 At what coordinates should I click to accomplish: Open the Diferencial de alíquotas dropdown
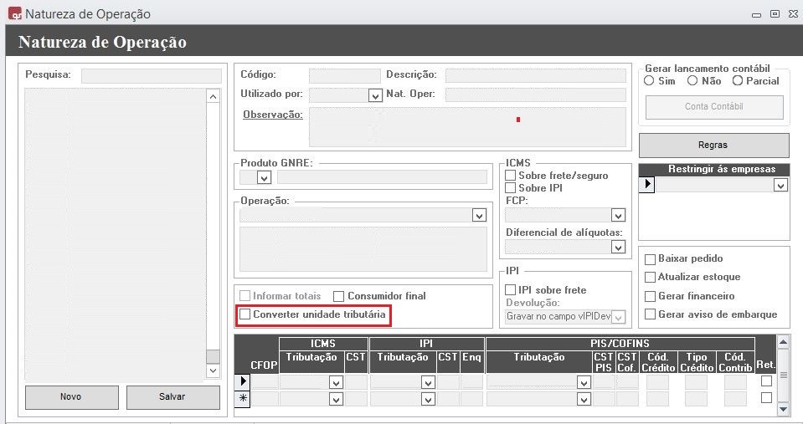click(618, 247)
